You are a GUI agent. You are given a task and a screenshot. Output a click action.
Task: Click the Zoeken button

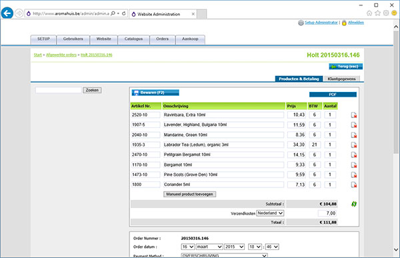(x=92, y=90)
